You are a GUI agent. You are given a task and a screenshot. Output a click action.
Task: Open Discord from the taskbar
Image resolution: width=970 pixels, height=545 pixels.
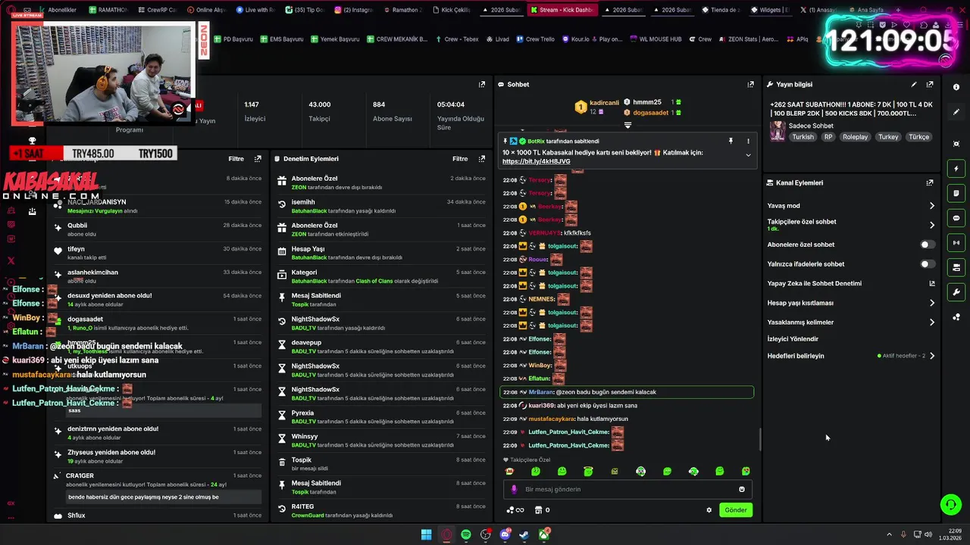[505, 534]
